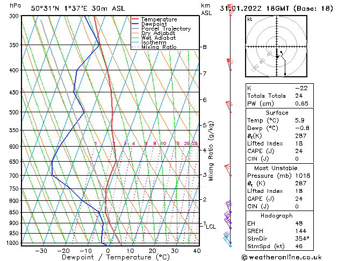This screenshot has width=338, height=261.
Task: Open the hodograph circular plot
Action: click(x=277, y=48)
